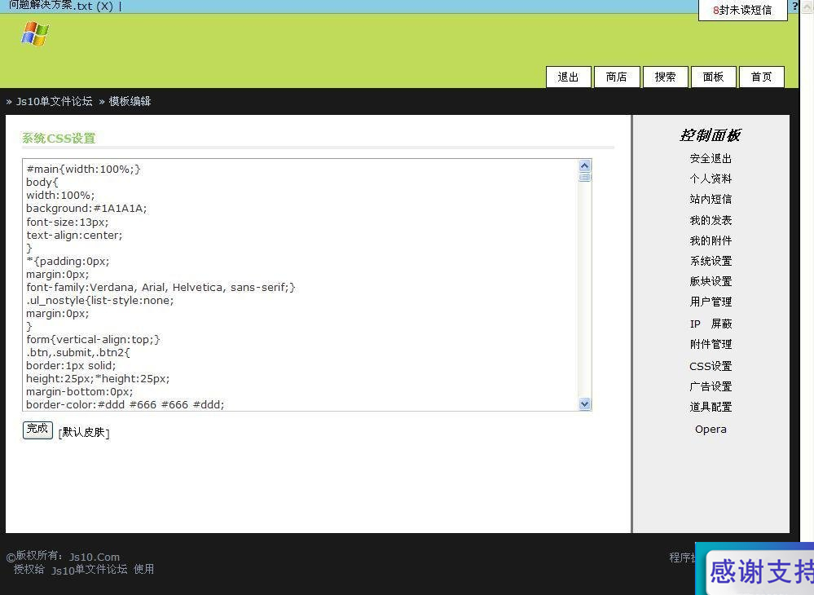Viewport: 814px width, 595px height.
Task: Click the line 'font-family:Verdana, Arial, Helvetica, sans-serif;}'
Action: 161,287
